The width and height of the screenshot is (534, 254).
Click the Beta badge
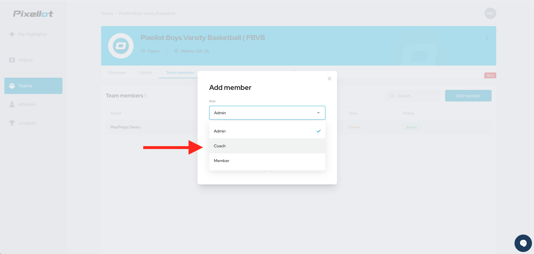[490, 75]
